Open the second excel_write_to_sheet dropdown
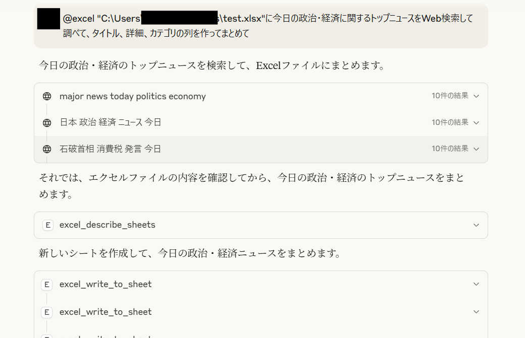 point(475,312)
